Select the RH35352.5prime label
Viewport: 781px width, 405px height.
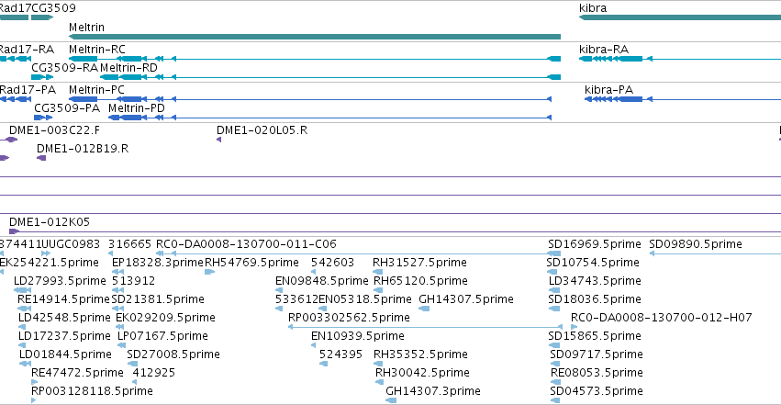coord(420,354)
